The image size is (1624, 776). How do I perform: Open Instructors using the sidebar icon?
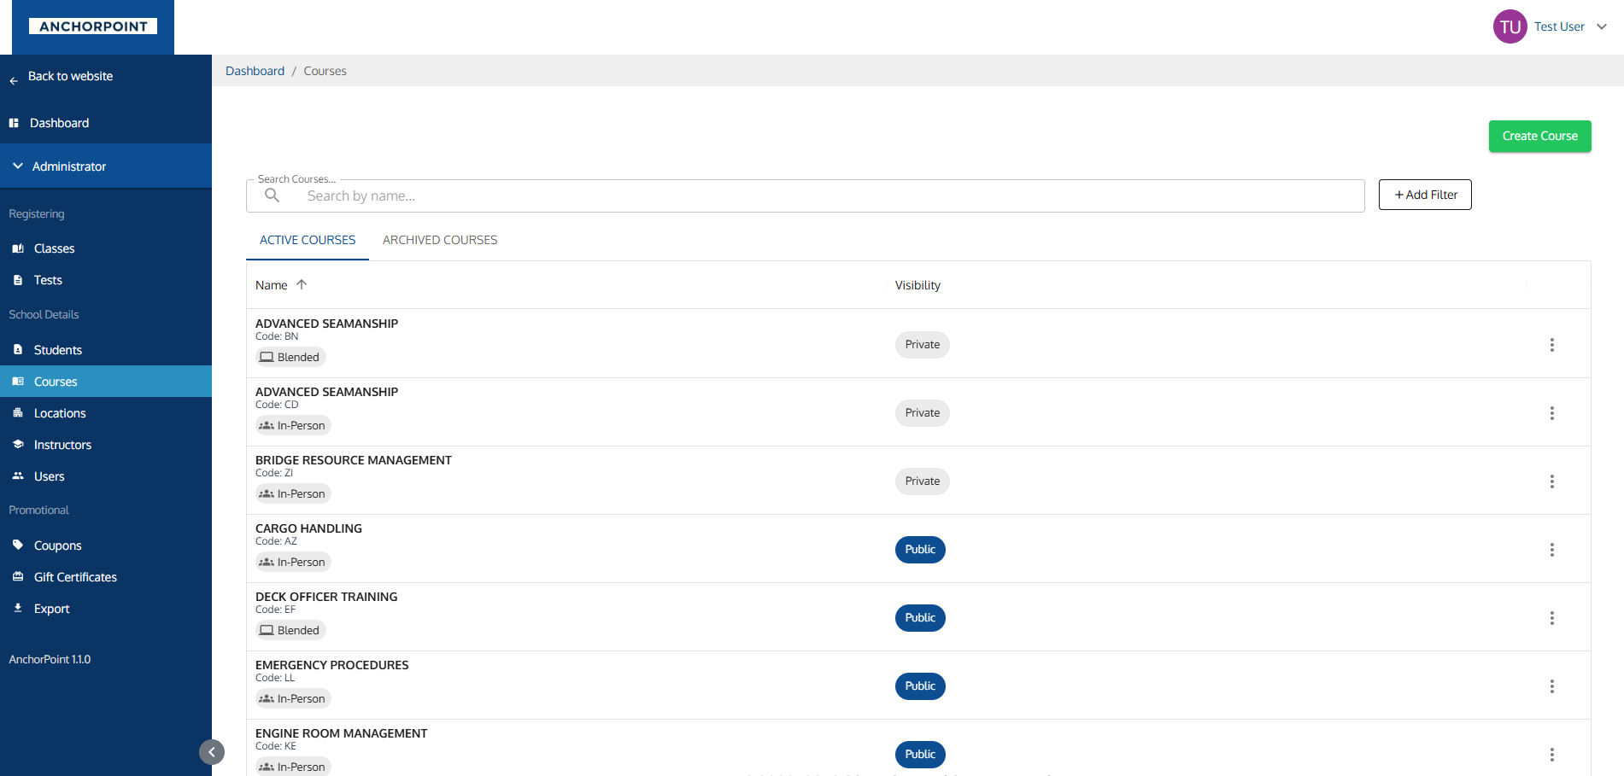click(18, 444)
